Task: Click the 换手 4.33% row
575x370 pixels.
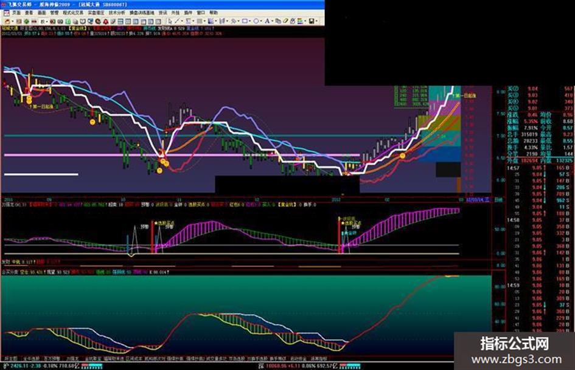Action: point(522,148)
